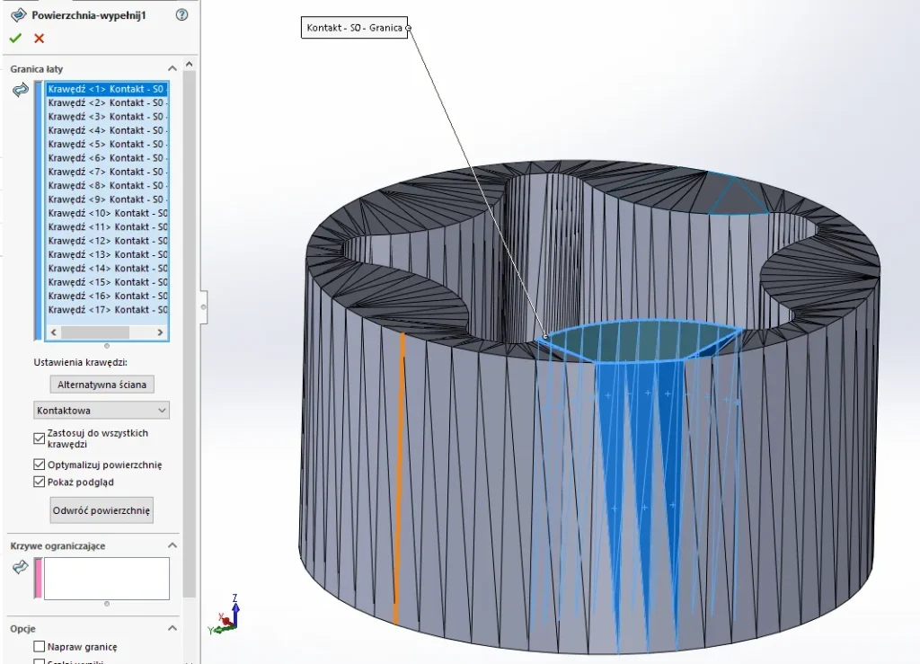
Task: Click the Alternatywna ściana button
Action: pyautogui.click(x=102, y=385)
